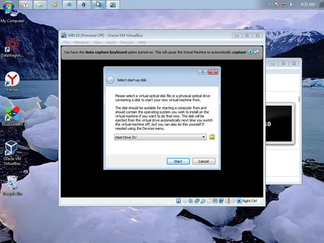Click the keyboard capture arrow icon near Right Ctrl

(239, 201)
